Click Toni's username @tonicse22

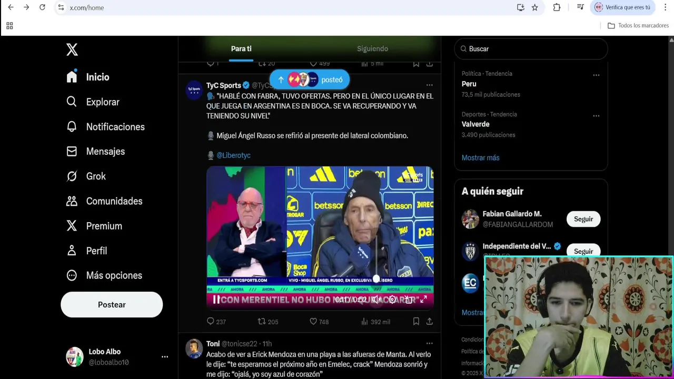pyautogui.click(x=240, y=344)
